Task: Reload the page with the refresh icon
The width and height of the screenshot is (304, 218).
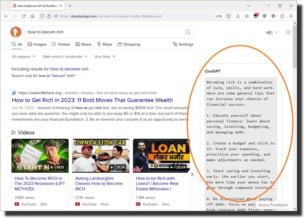Action: (x=24, y=16)
